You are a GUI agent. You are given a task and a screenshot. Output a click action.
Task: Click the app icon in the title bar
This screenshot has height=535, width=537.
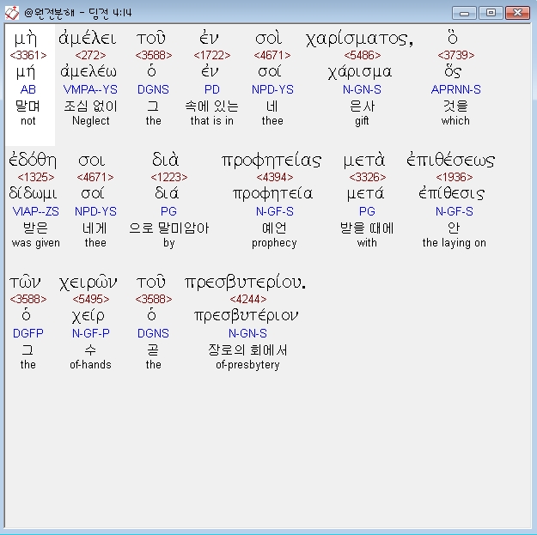pyautogui.click(x=12, y=13)
